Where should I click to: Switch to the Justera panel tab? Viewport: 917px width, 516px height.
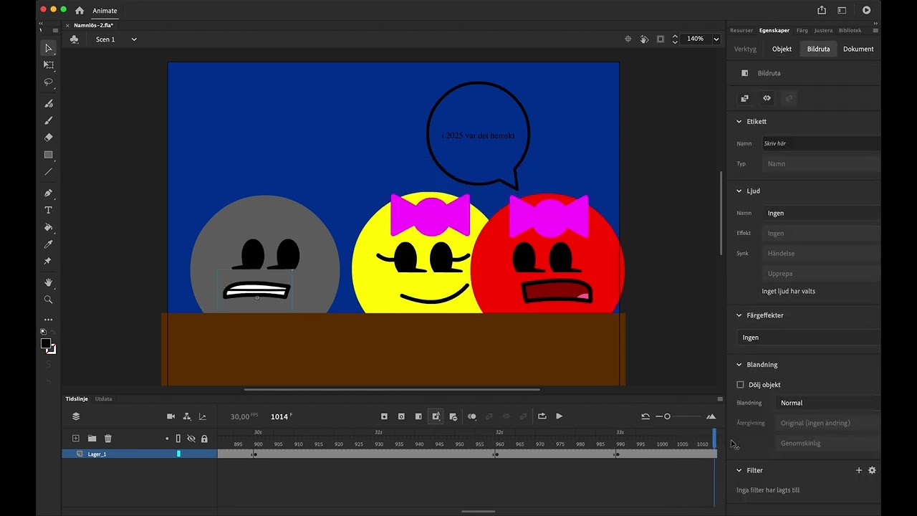point(823,30)
